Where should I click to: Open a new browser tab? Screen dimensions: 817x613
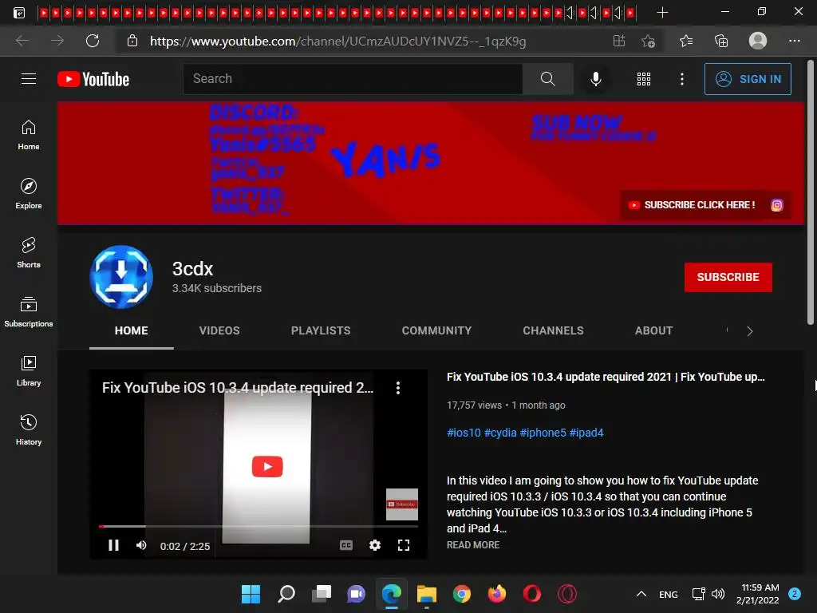pos(662,13)
